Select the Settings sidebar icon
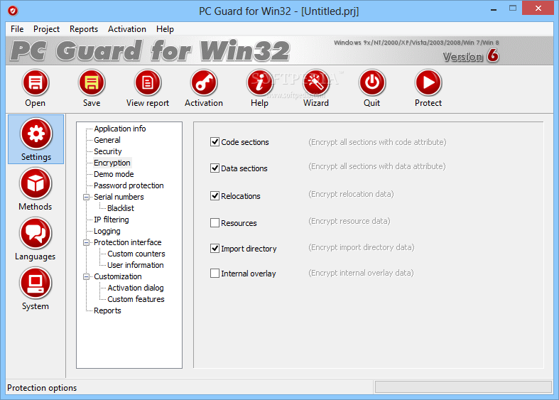The width and height of the screenshot is (559, 400). pyautogui.click(x=36, y=134)
